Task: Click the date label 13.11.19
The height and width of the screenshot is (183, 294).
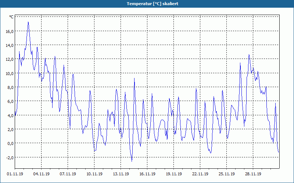Action: tap(121, 174)
